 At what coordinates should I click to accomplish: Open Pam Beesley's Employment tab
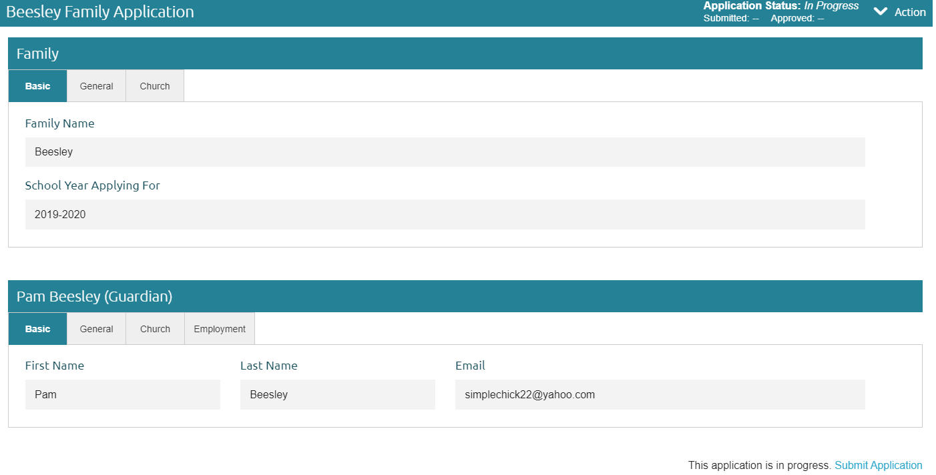[220, 329]
